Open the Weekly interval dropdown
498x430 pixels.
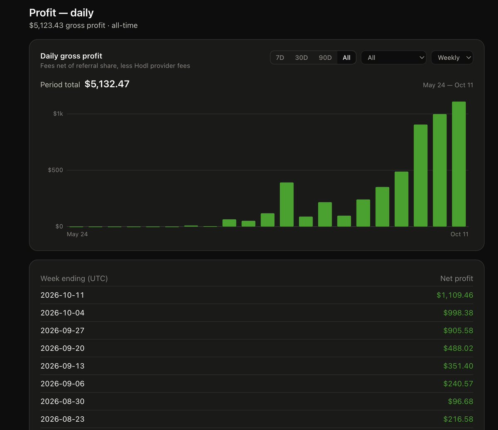pos(452,58)
